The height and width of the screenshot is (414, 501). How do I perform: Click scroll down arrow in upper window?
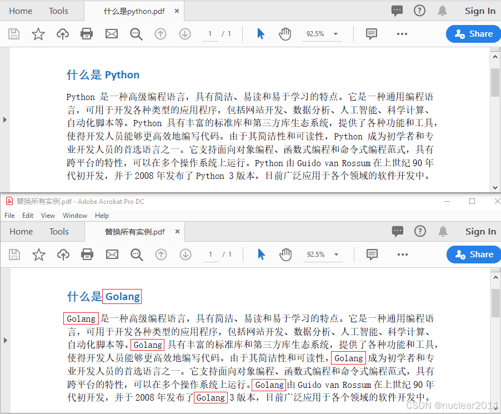pos(495,188)
